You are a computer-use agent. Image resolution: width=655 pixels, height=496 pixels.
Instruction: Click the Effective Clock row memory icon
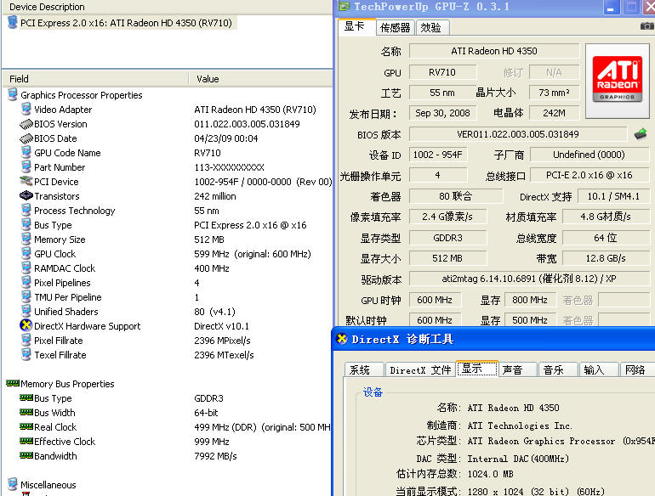(26, 441)
